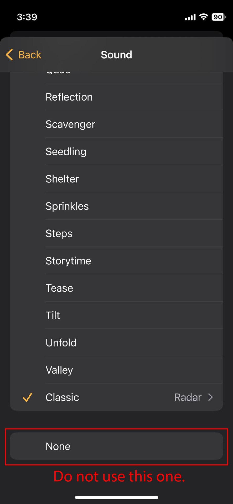Image resolution: width=233 pixels, height=504 pixels.
Task: Tap the cellular signal bars icon
Action: click(x=190, y=17)
